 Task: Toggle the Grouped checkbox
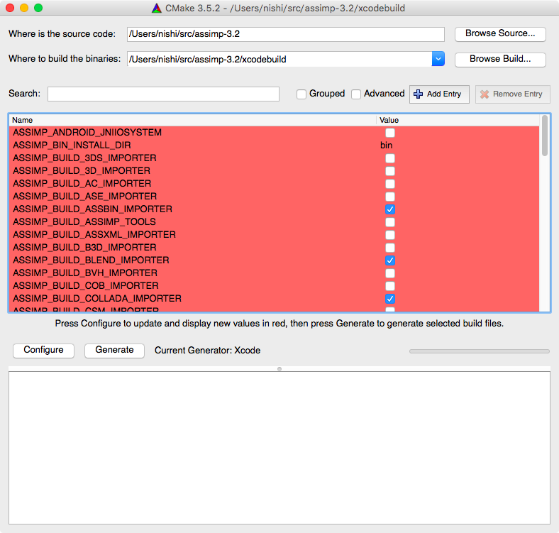(x=301, y=94)
